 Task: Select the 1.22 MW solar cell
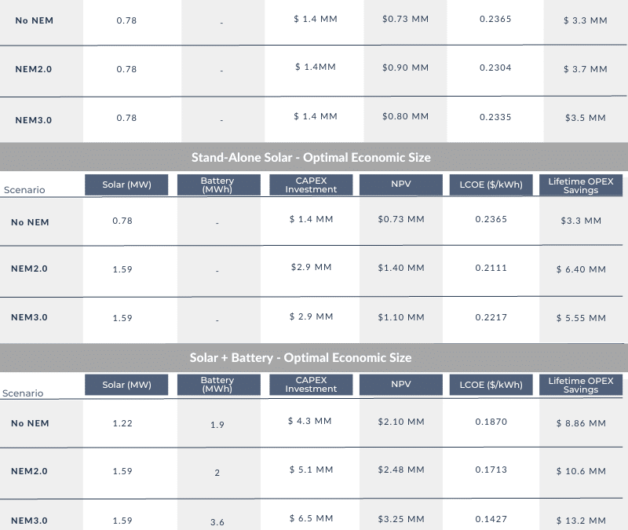click(122, 423)
